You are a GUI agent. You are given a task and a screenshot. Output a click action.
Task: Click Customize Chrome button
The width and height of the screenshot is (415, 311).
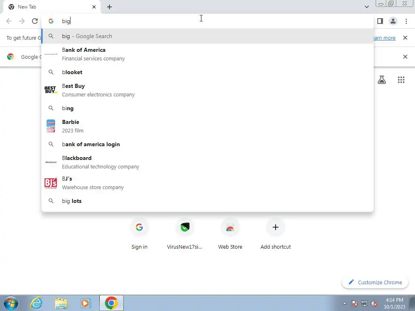[x=375, y=282]
